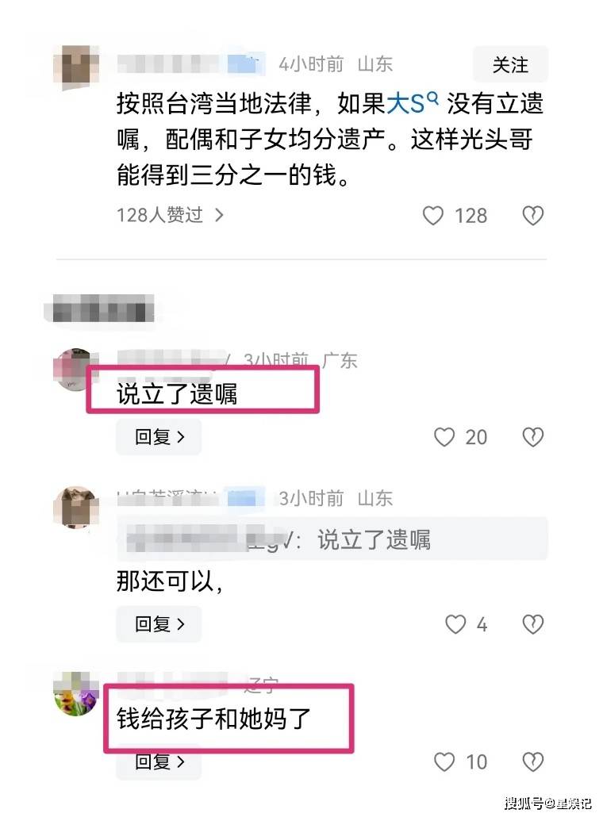Tap the search icon beside 大S
This screenshot has height=817, width=603.
coord(432,98)
